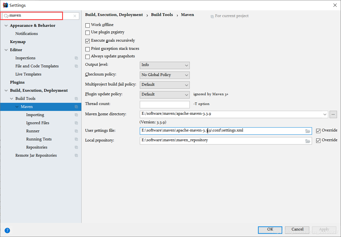This screenshot has height=237, width=341.
Task: Click the project-level icon on the Maven row
Action: click(x=76, y=107)
